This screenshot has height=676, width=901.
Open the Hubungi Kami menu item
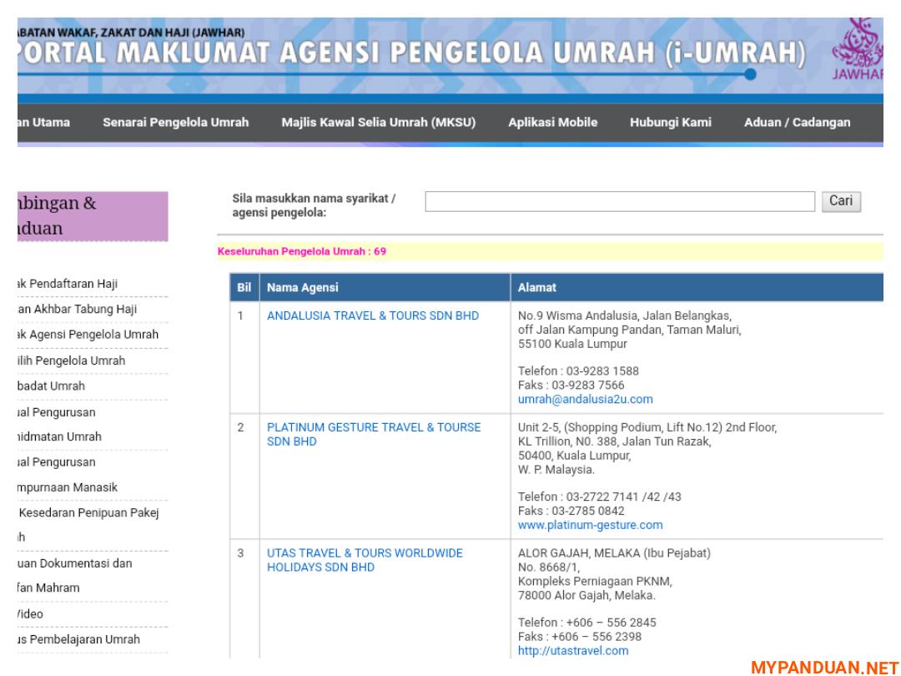tap(670, 123)
